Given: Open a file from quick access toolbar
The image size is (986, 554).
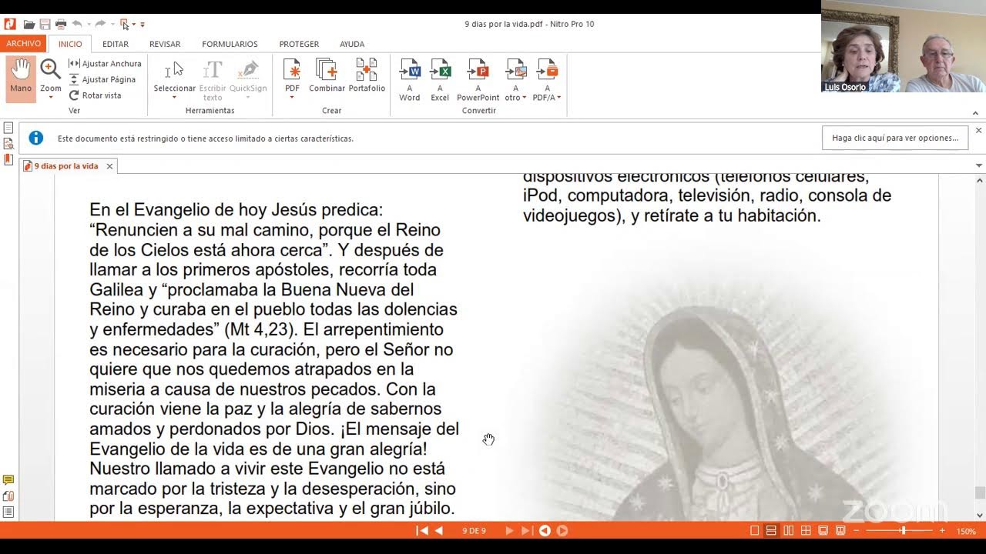Looking at the screenshot, I should (x=29, y=25).
